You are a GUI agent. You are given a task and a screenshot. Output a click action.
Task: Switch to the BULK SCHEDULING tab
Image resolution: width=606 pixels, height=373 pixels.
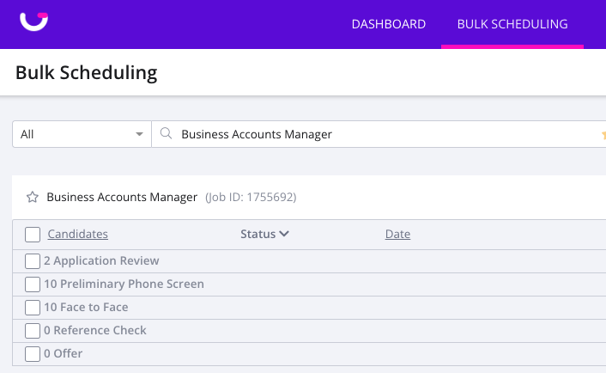512,24
